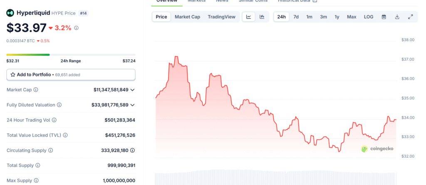
Task: Open the calendar date range picker
Action: (x=384, y=17)
